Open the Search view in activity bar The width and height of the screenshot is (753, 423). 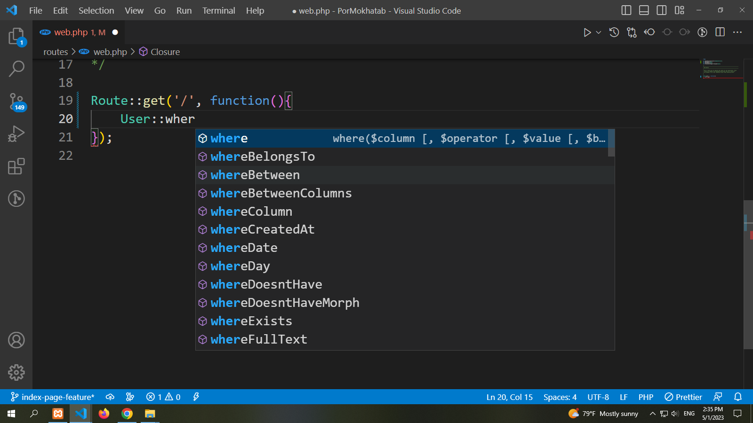coord(16,69)
